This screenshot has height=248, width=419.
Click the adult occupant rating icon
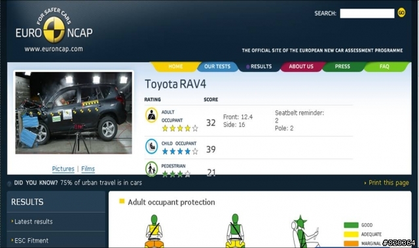coord(151,115)
